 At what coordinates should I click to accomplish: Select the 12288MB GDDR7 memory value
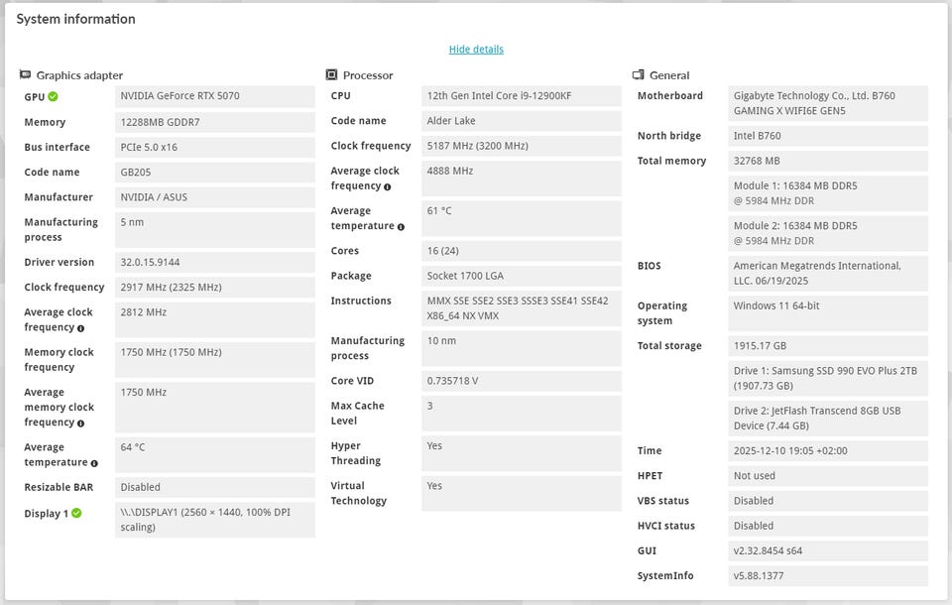click(215, 122)
